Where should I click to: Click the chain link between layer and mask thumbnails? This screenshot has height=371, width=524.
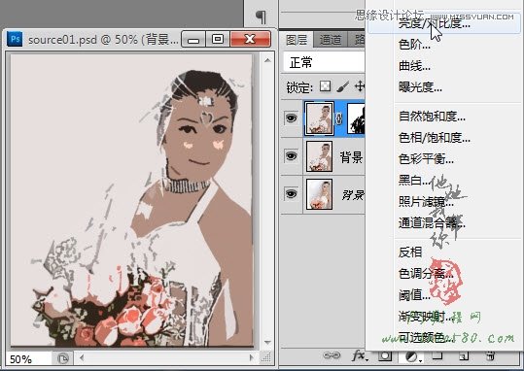point(339,118)
